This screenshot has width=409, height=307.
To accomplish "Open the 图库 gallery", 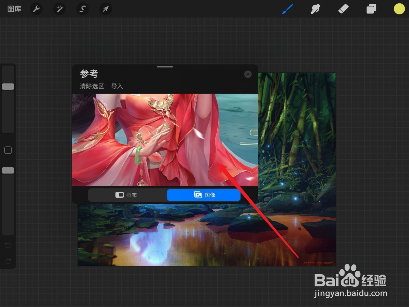I will coord(14,9).
